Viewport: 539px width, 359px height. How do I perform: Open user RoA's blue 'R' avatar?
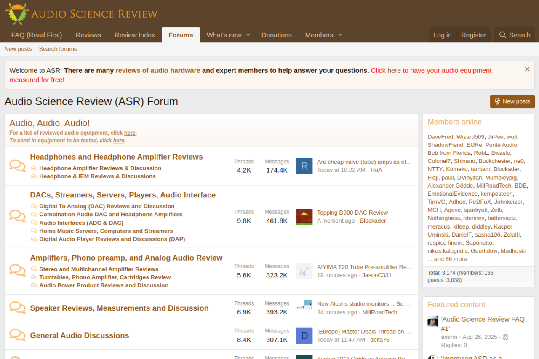pos(304,166)
